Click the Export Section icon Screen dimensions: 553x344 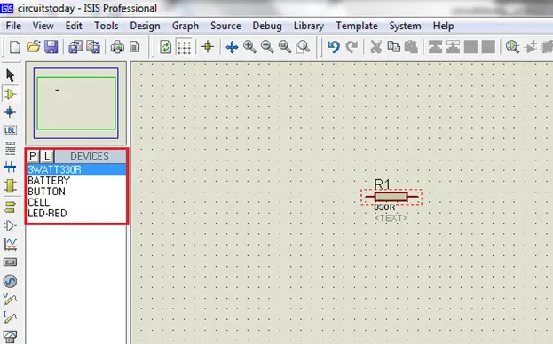click(93, 47)
